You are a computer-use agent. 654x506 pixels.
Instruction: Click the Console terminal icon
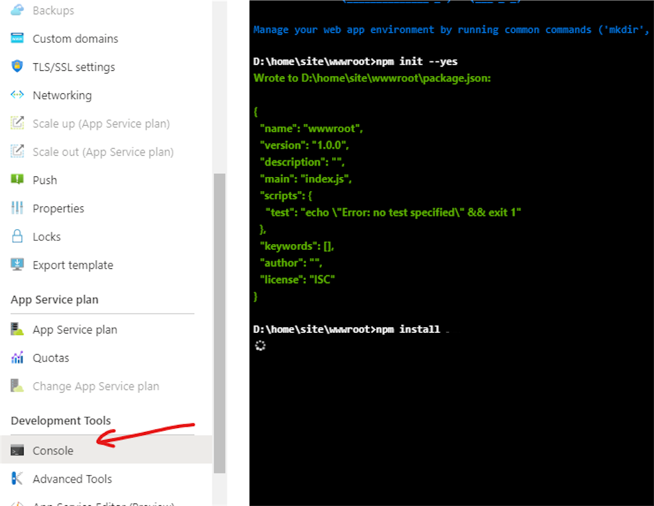(x=17, y=450)
